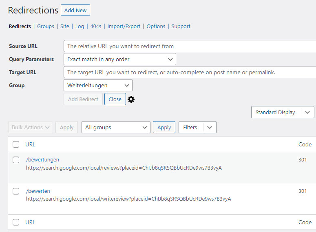Open the Import/Export tab

pos(124,27)
